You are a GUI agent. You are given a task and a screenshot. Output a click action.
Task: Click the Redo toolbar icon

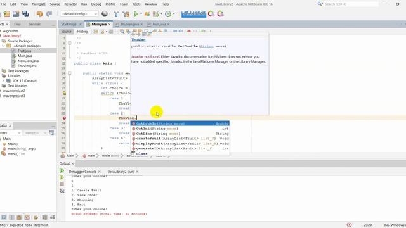(x=49, y=14)
